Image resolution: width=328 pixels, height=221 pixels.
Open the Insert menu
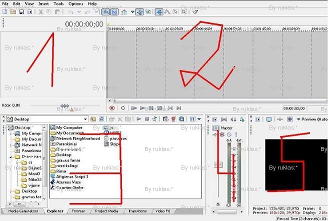pyautogui.click(x=43, y=4)
